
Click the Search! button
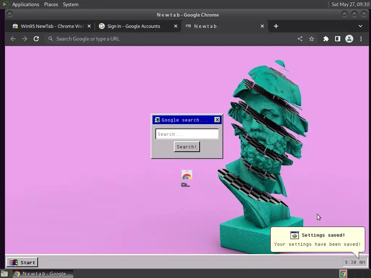point(187,147)
